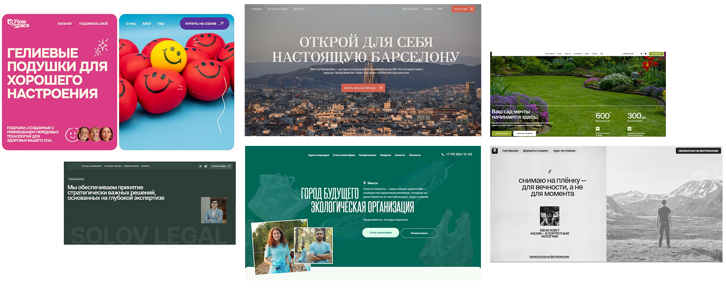Image resolution: width=726 pixels, height=289 pixels.
Task: Click the phone icon beside +7 911 654-12-43
Action: click(x=443, y=155)
